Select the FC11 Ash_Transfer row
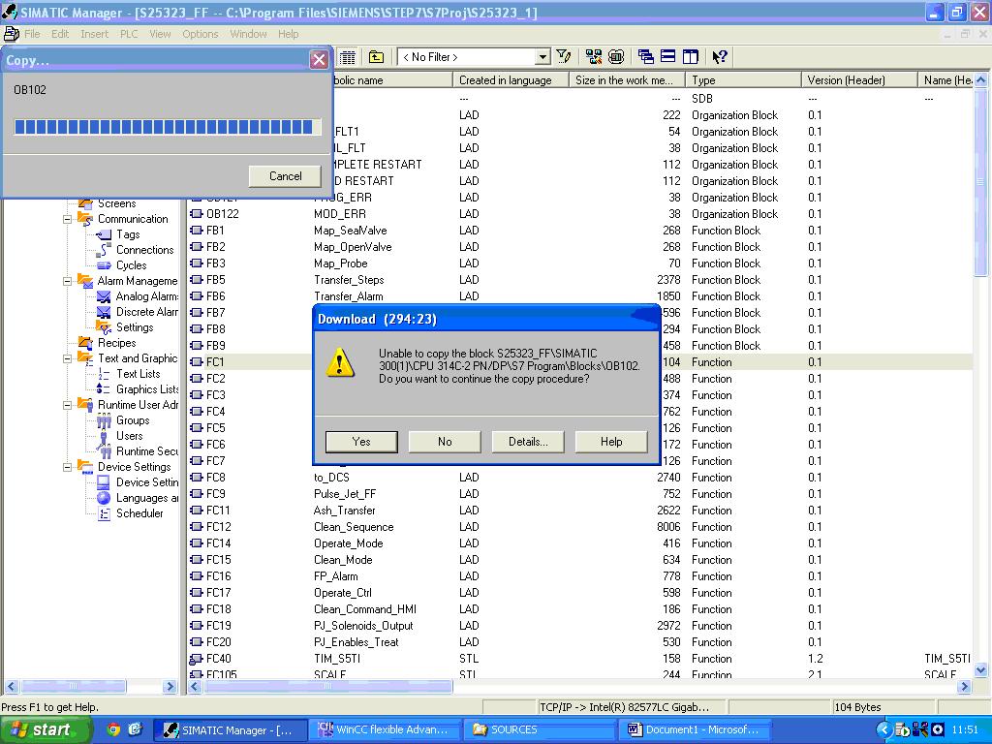992x744 pixels. tap(579, 511)
